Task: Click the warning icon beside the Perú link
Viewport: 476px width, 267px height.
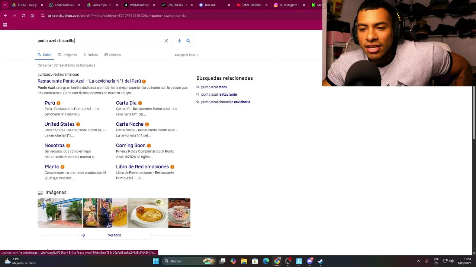Action: click(58, 103)
